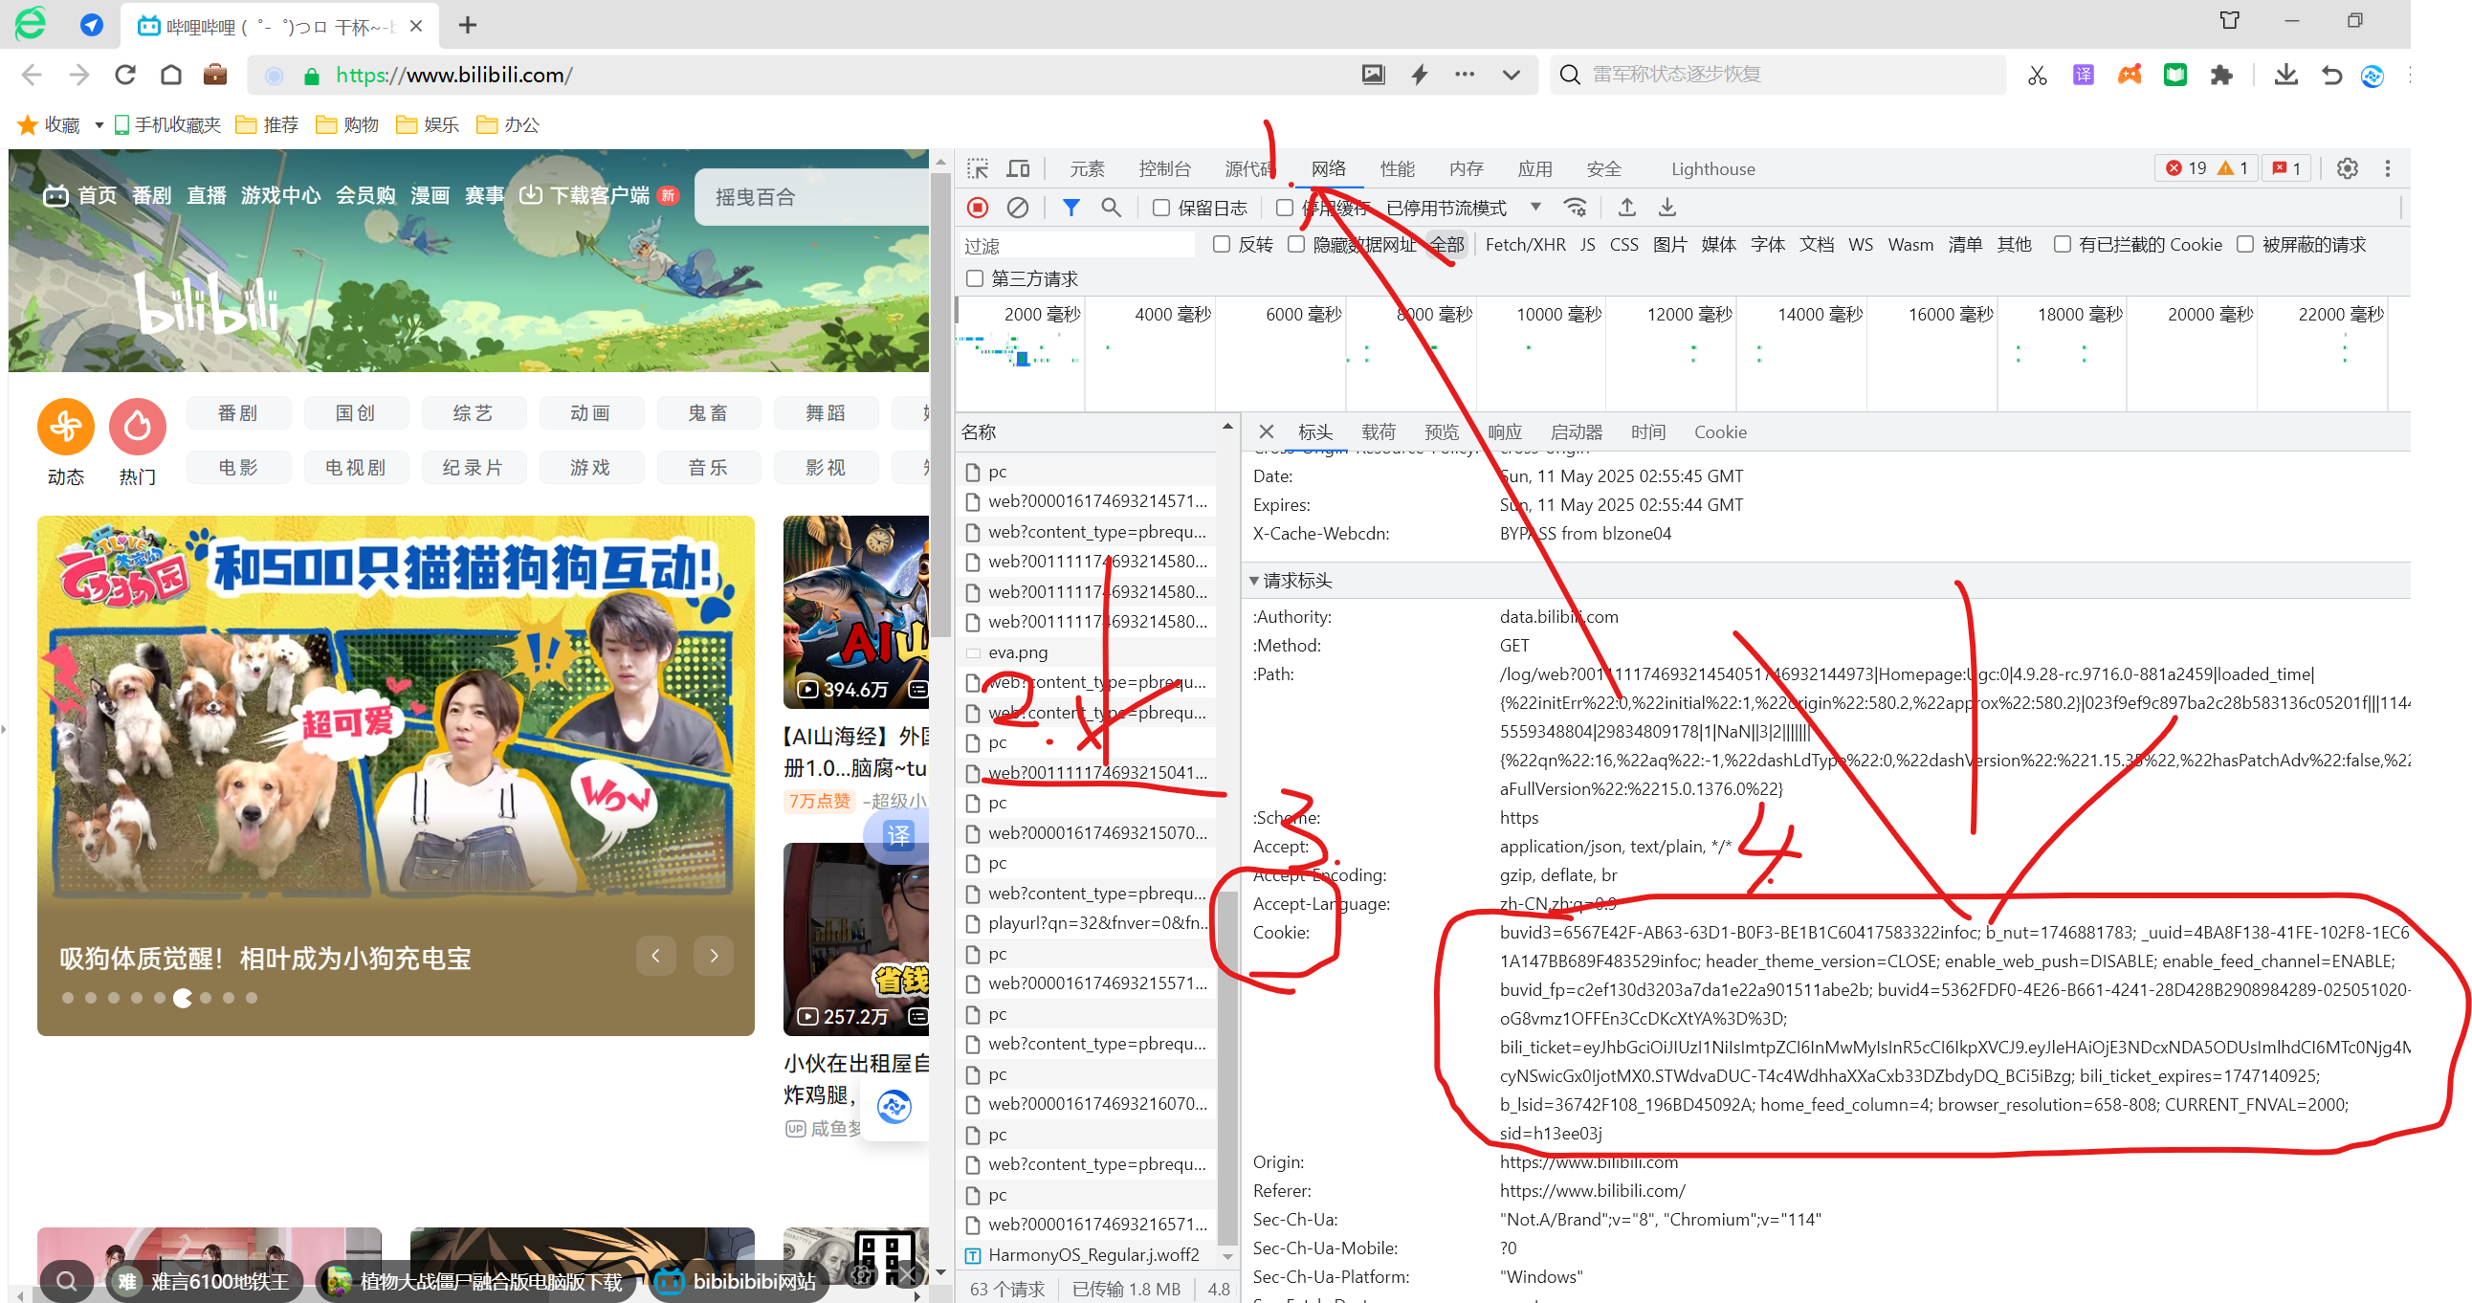Screen dimensions: 2472x1303
Task: Toggle the 停用缓存 checkbox
Action: click(x=1284, y=209)
